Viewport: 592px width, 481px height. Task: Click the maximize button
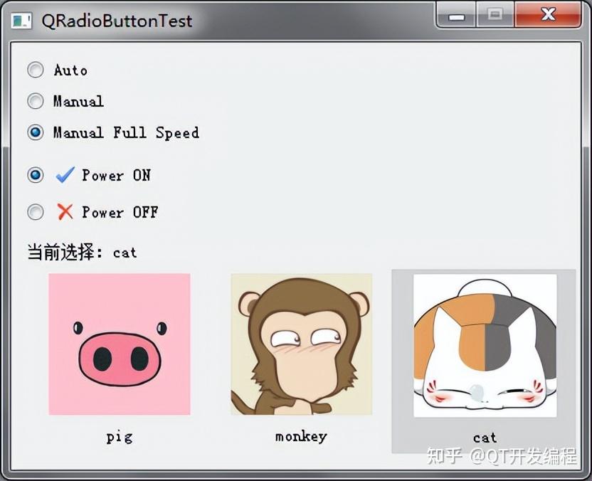click(495, 14)
